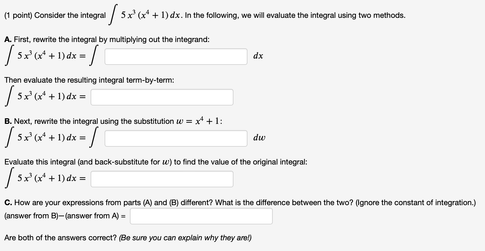Click the dw label after the Part B box
This screenshot has height=251, width=485.
click(259, 138)
